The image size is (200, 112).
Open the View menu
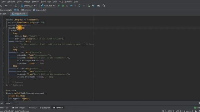tap(3, 2)
